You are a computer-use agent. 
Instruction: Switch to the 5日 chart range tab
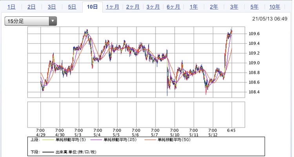click(x=72, y=7)
